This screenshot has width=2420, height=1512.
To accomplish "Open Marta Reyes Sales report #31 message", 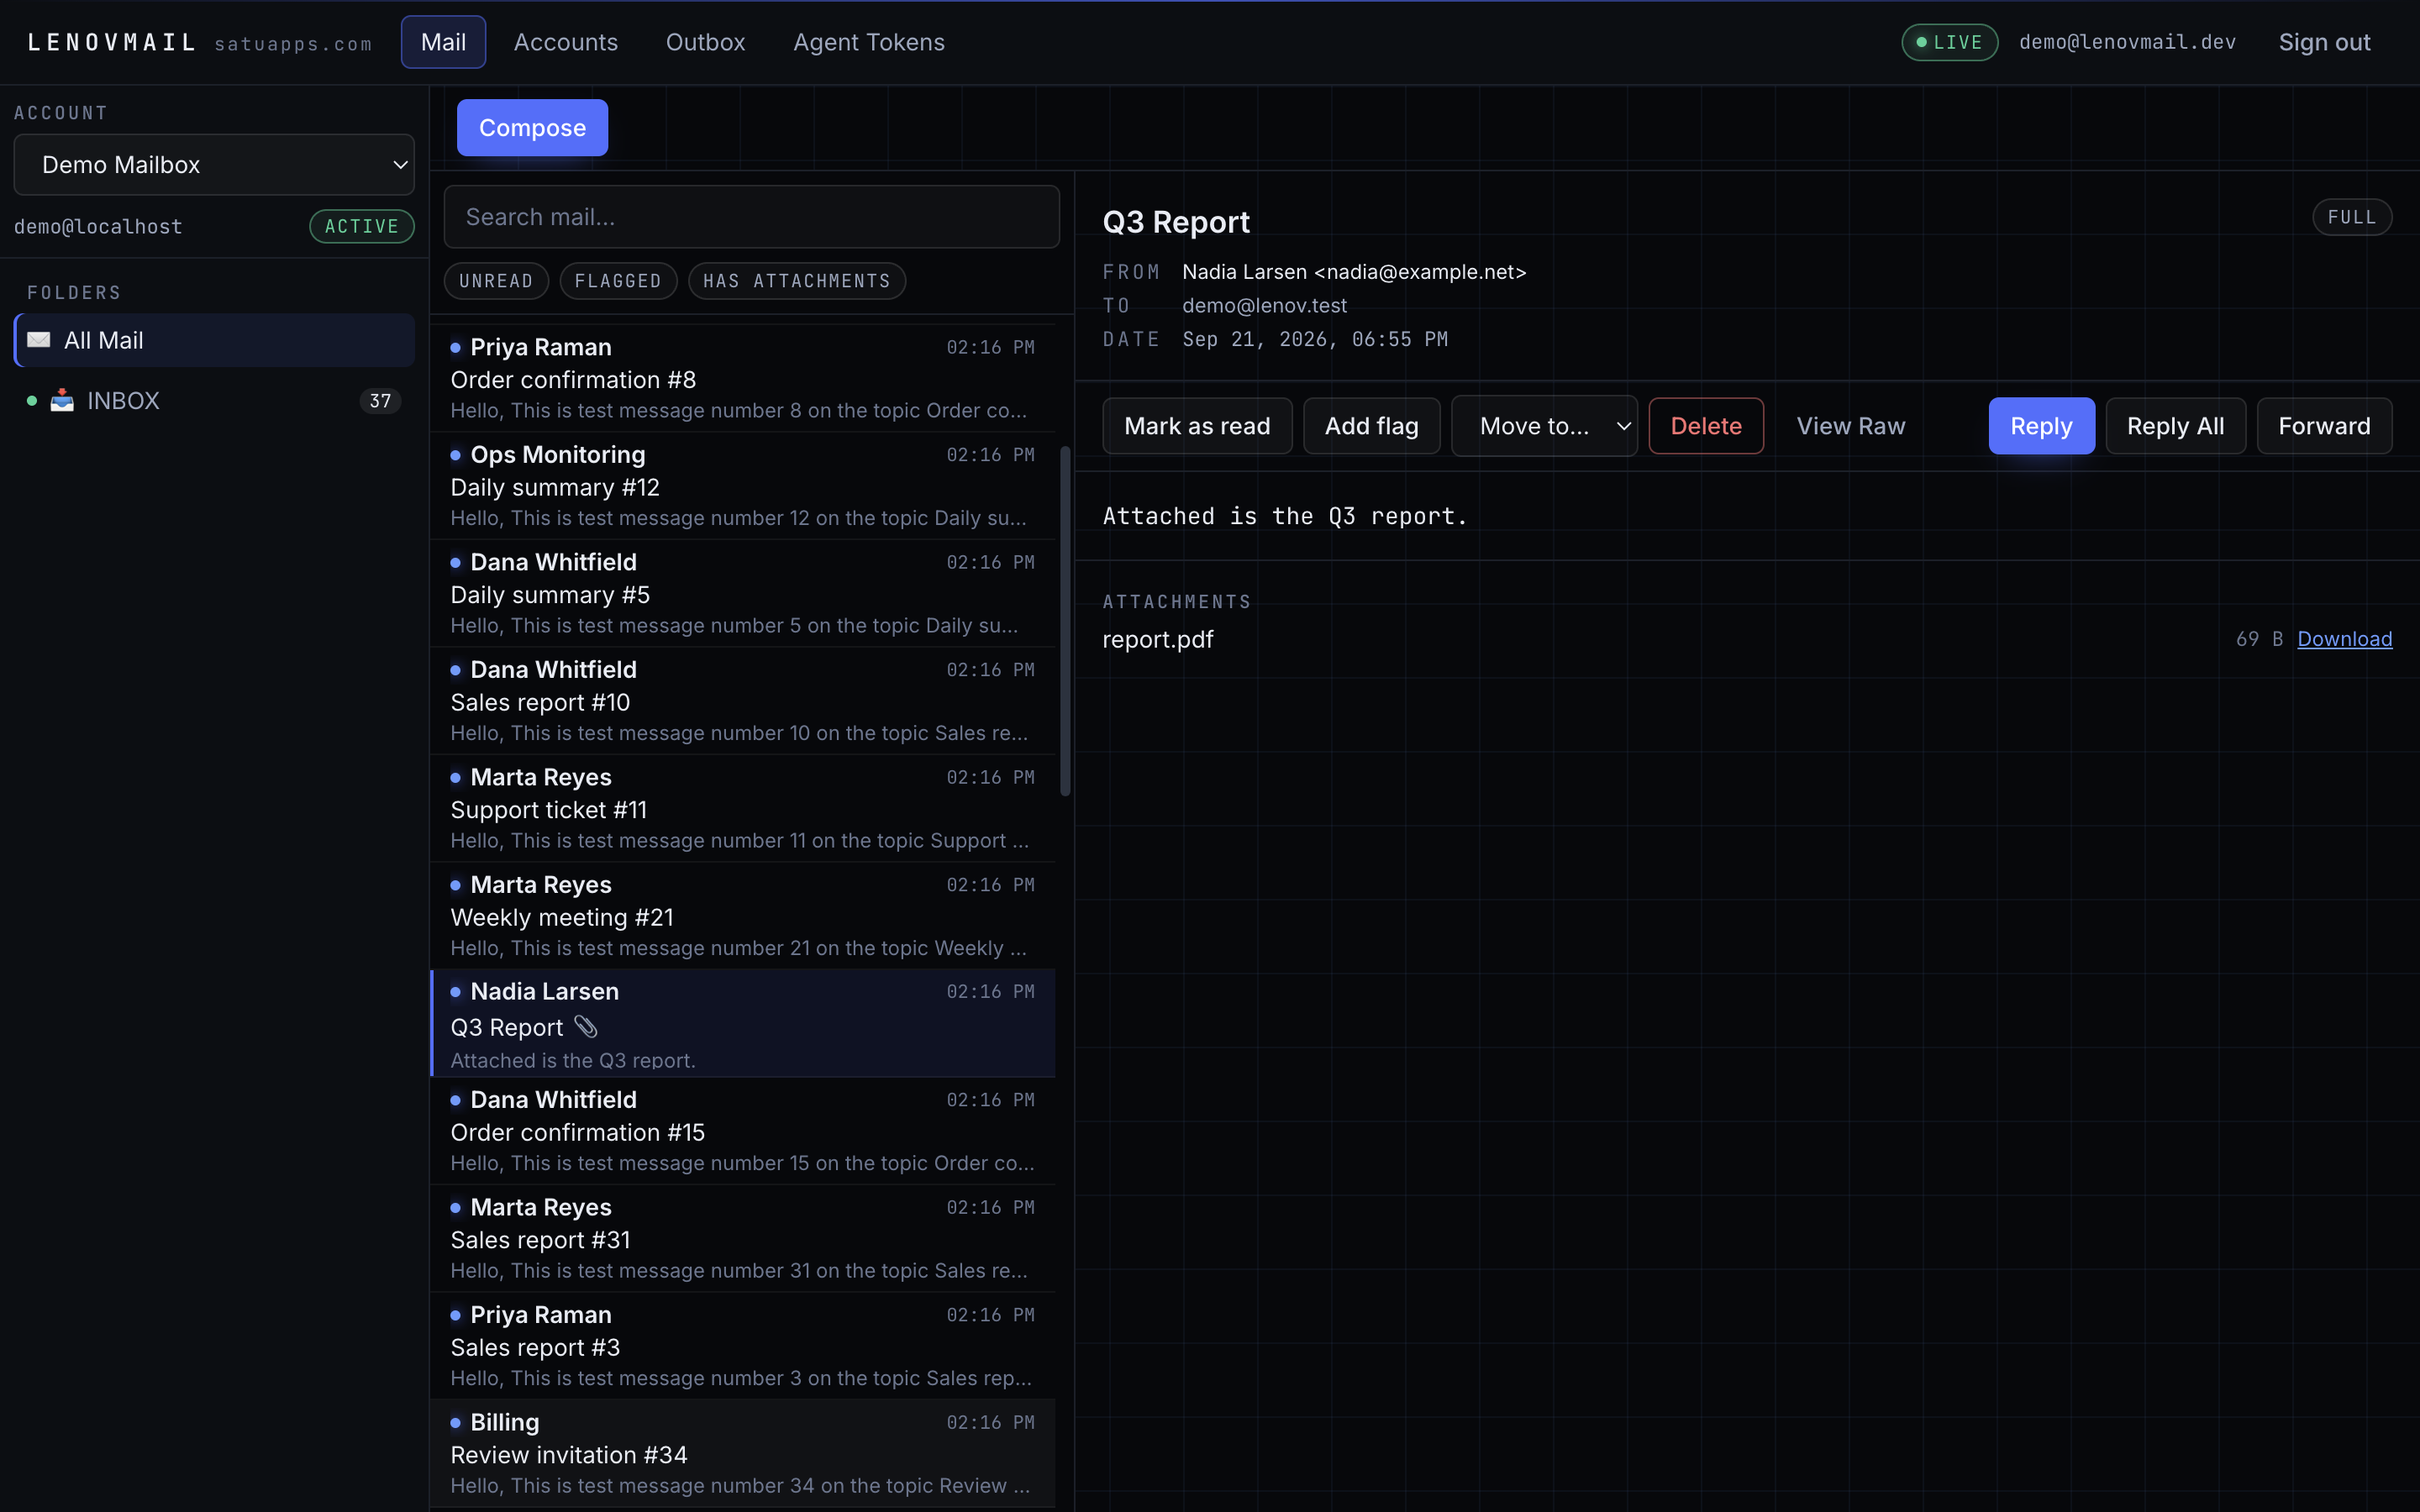I will coord(742,1238).
